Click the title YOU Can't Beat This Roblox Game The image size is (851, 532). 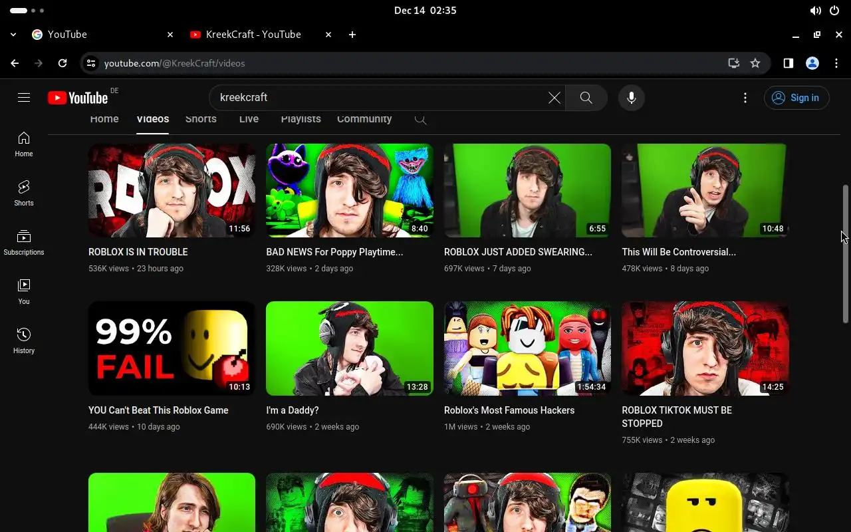(x=158, y=410)
